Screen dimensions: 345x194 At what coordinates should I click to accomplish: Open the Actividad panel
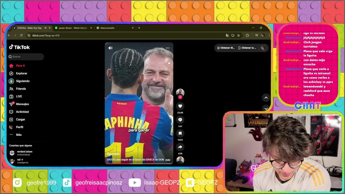(22, 112)
